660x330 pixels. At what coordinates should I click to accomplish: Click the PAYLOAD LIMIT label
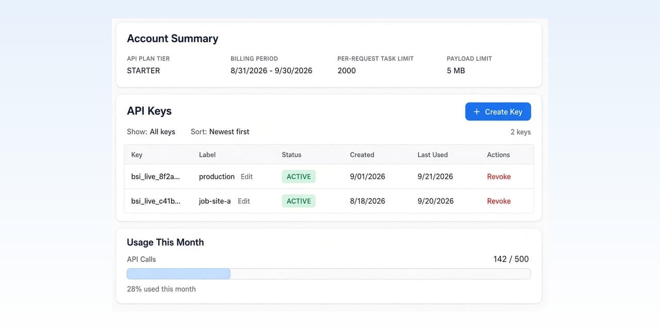(470, 59)
